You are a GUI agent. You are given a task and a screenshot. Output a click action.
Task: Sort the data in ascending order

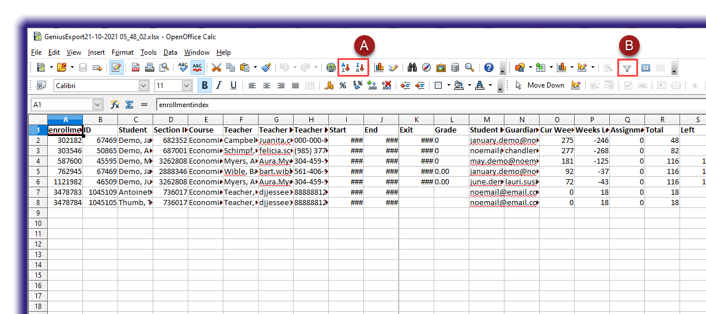[x=346, y=67]
